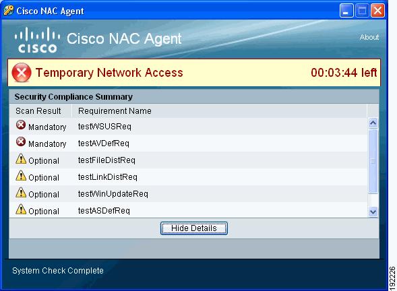Click the warning triangle beside testFileDistReq
Viewport: 397px width, 291px height.
tap(21, 159)
